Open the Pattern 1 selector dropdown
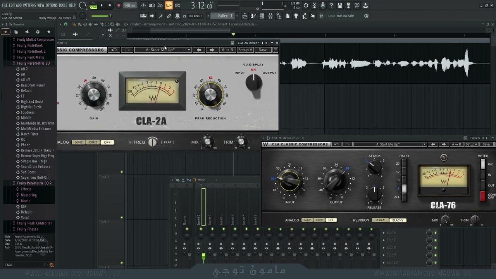Screen dimensions: 496x279 [x=225, y=16]
